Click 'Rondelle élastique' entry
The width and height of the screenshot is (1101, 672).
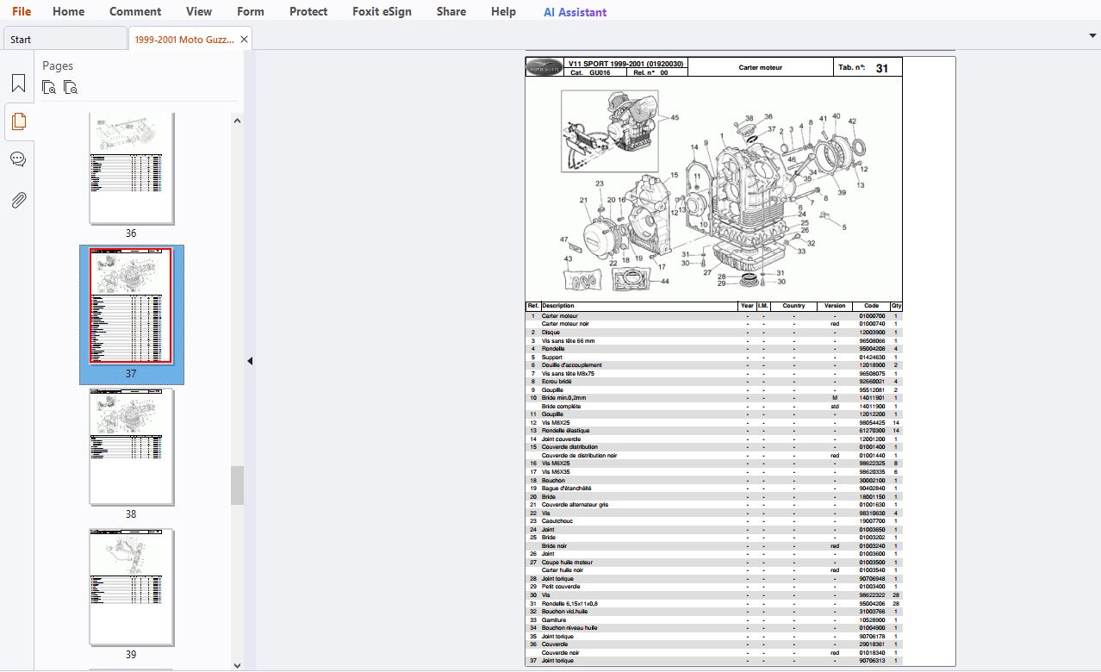[566, 431]
